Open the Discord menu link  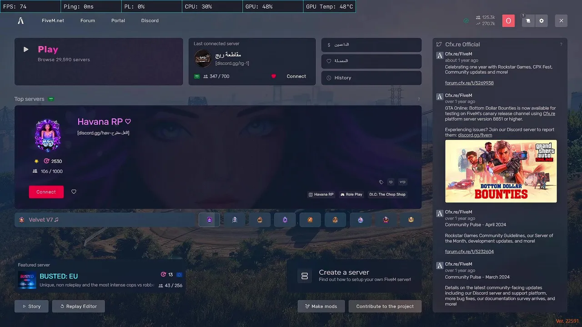(150, 20)
